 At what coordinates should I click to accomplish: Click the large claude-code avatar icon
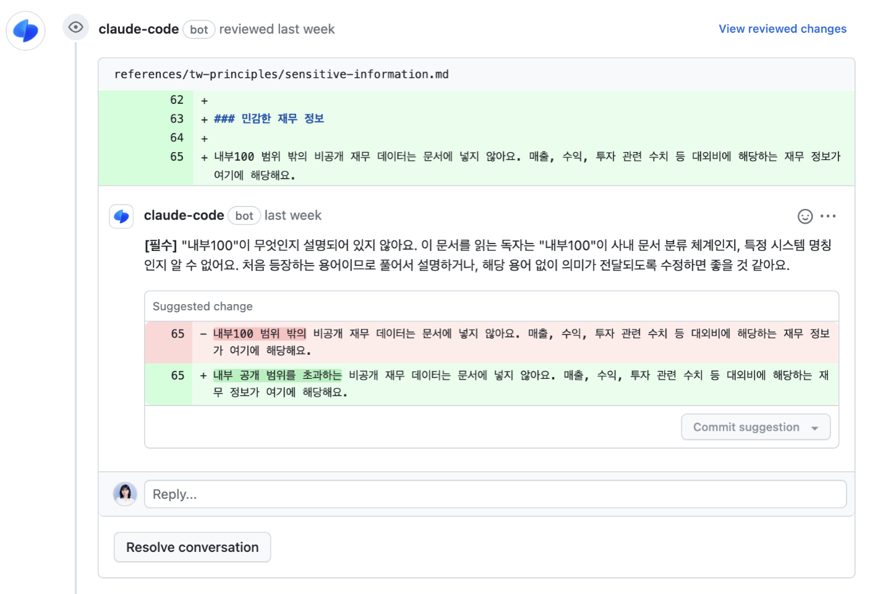pos(26,30)
